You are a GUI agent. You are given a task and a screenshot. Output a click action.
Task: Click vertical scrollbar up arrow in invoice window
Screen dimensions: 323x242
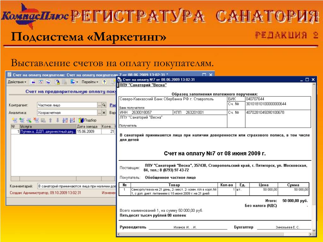coord(314,84)
